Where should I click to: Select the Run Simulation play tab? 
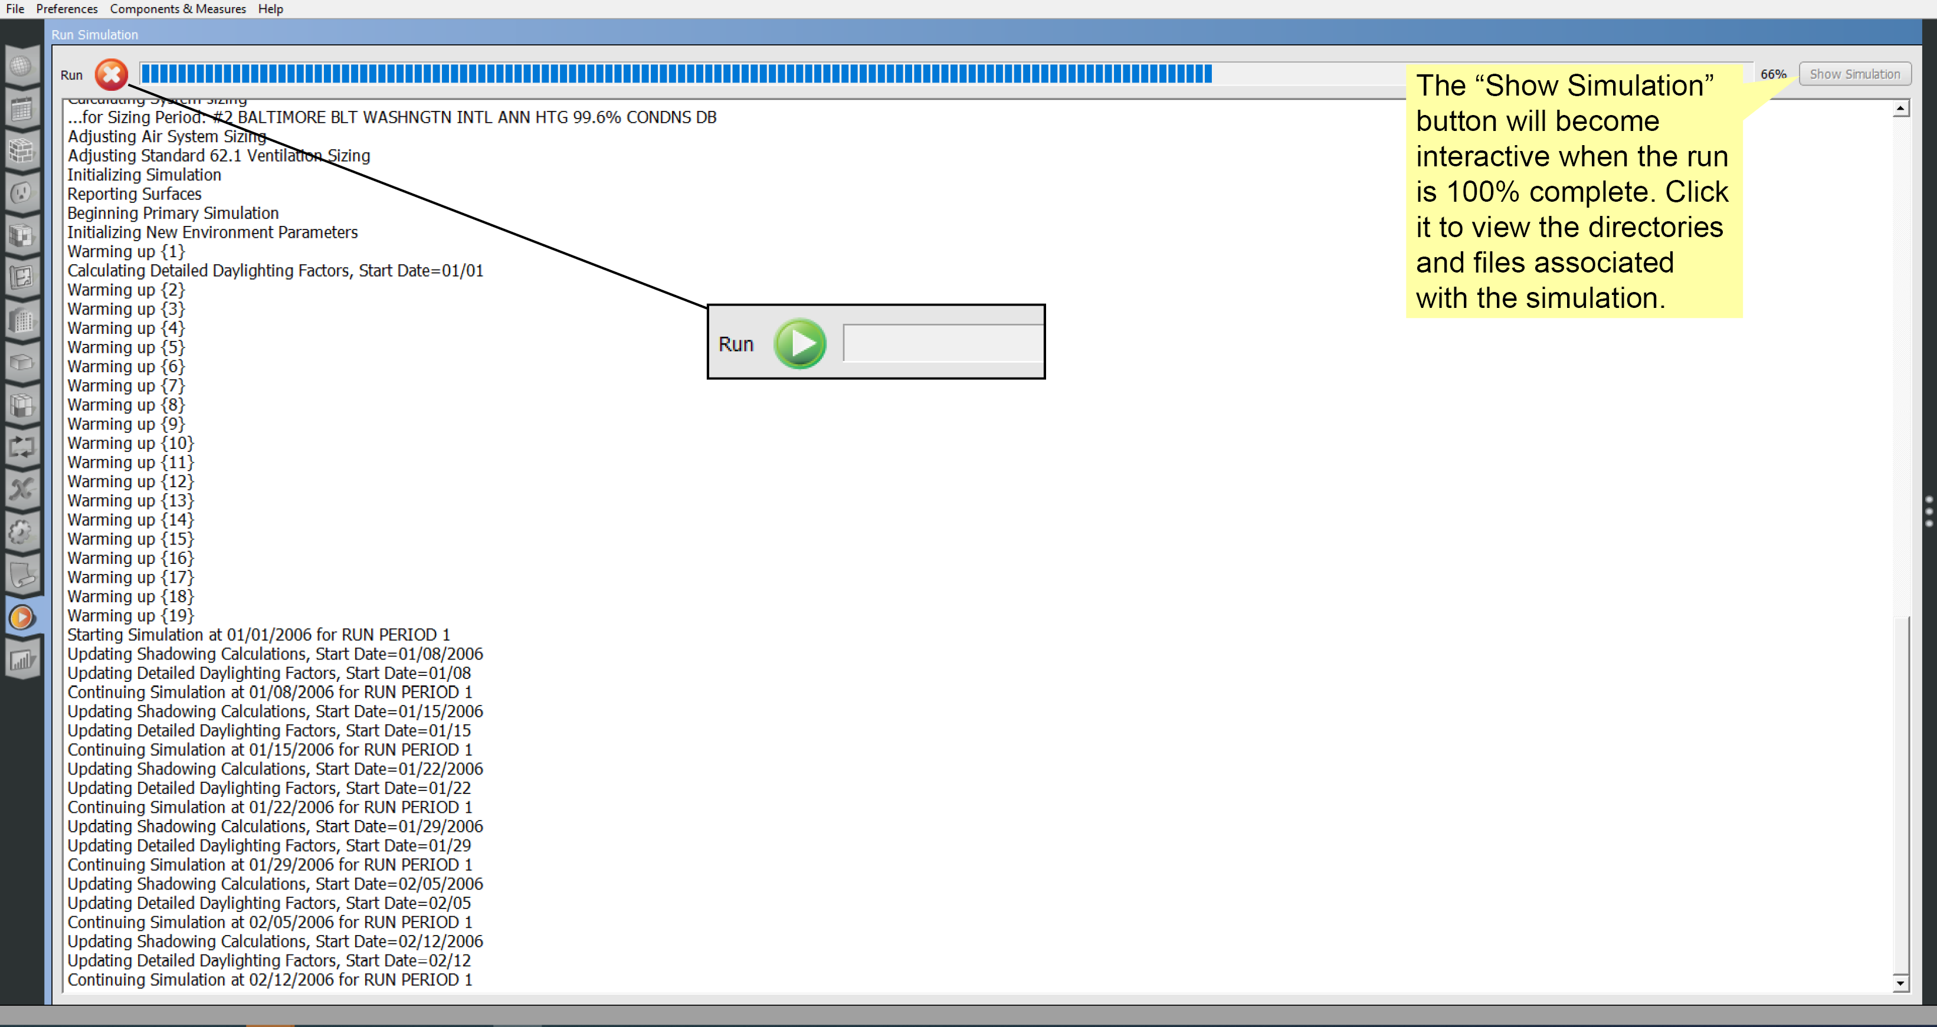tap(22, 616)
